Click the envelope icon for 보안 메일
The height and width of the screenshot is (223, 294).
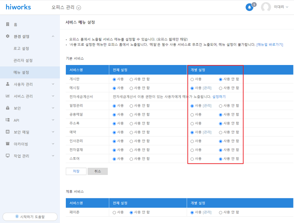pyautogui.click(x=8, y=132)
